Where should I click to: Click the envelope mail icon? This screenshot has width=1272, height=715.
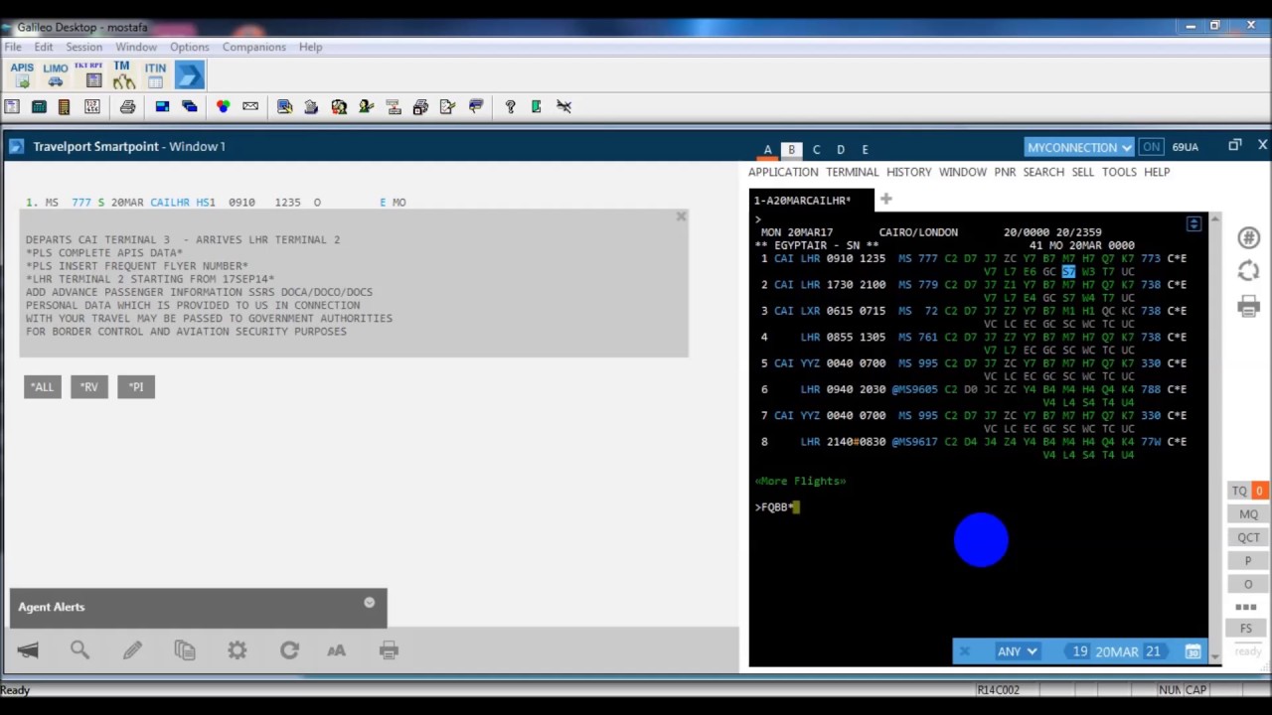pyautogui.click(x=250, y=106)
